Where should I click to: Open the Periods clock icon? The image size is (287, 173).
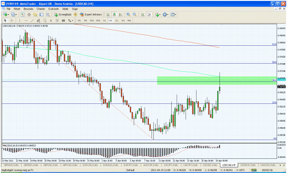pyautogui.click(x=164, y=15)
